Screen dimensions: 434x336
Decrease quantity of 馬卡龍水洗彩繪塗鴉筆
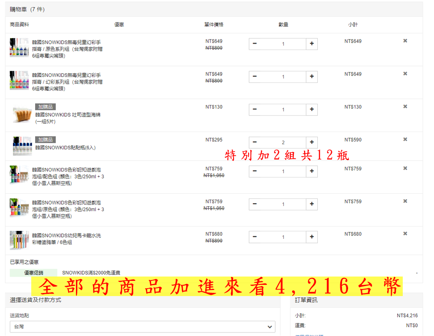point(255,237)
